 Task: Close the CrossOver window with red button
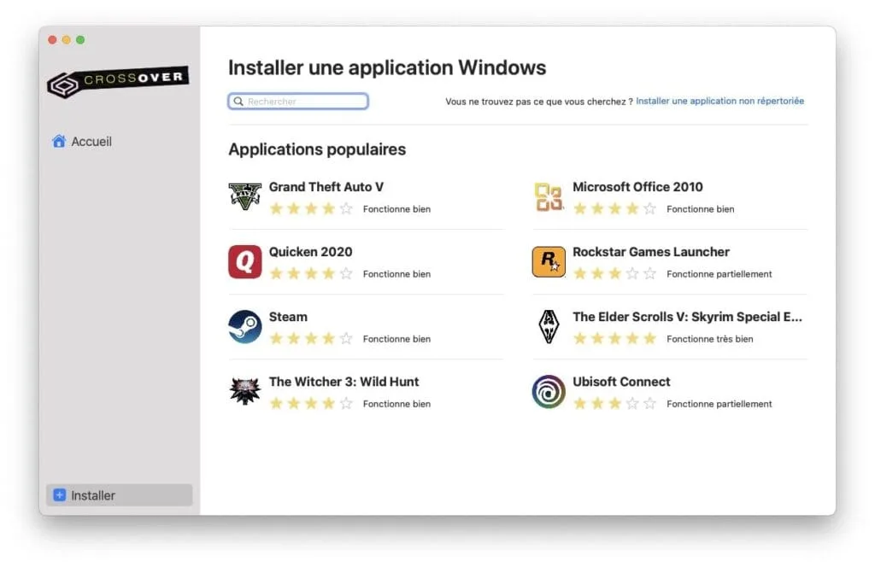click(52, 39)
